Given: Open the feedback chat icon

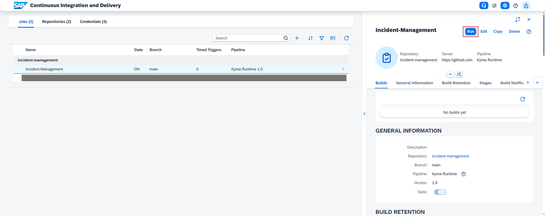Looking at the screenshot, I should click(x=494, y=6).
